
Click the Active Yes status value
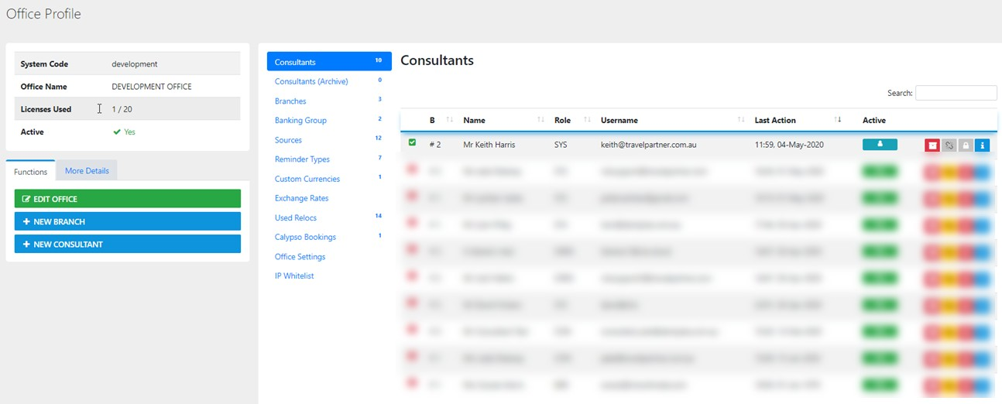pyautogui.click(x=124, y=132)
